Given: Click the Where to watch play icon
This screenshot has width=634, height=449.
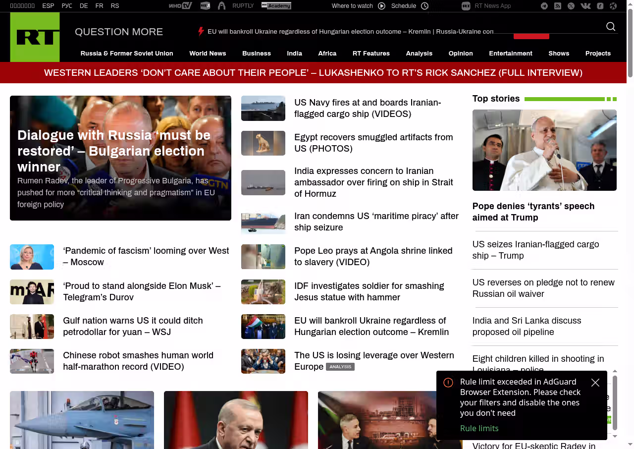Looking at the screenshot, I should pyautogui.click(x=381, y=6).
